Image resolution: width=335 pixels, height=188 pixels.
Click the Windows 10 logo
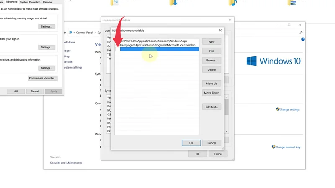pos(273,61)
